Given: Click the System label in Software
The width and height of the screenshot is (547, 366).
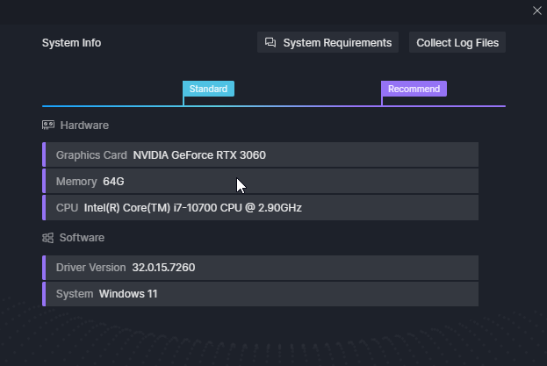Looking at the screenshot, I should 75,294.
